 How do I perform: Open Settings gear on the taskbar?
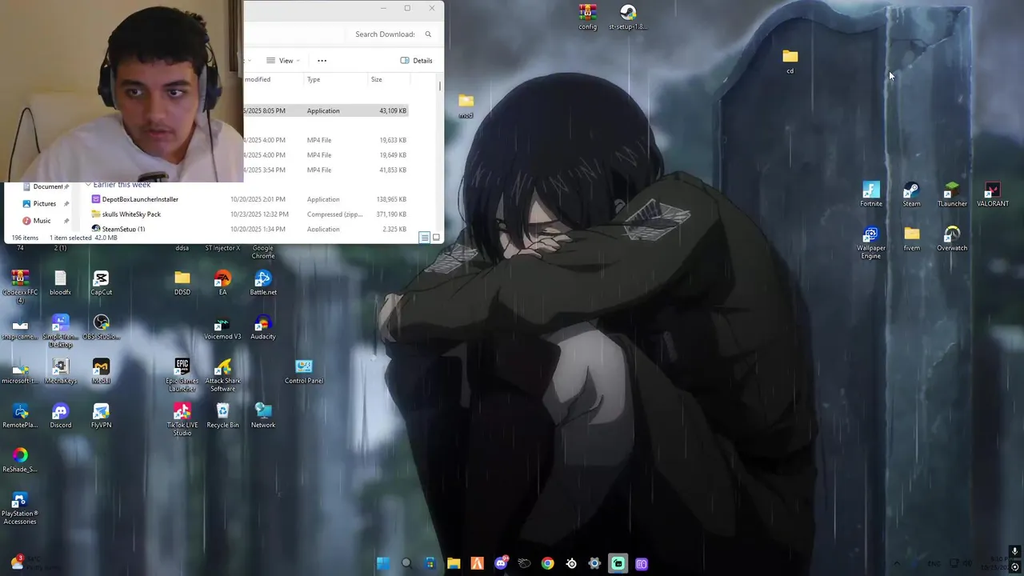click(594, 563)
